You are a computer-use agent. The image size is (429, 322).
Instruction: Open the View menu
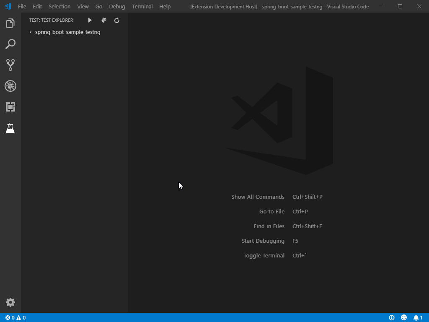83,6
